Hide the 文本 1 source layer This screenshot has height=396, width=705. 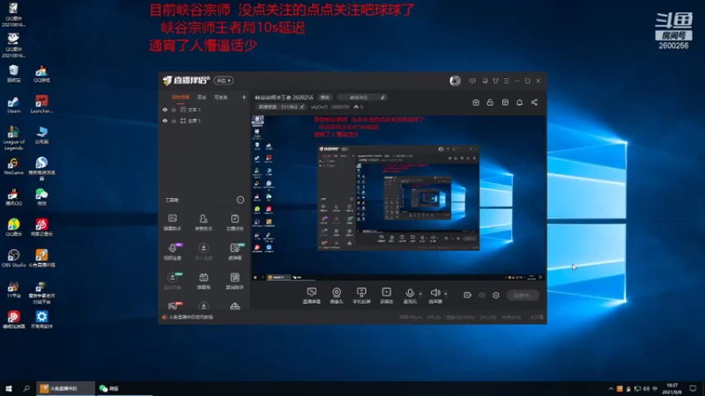pos(165,109)
